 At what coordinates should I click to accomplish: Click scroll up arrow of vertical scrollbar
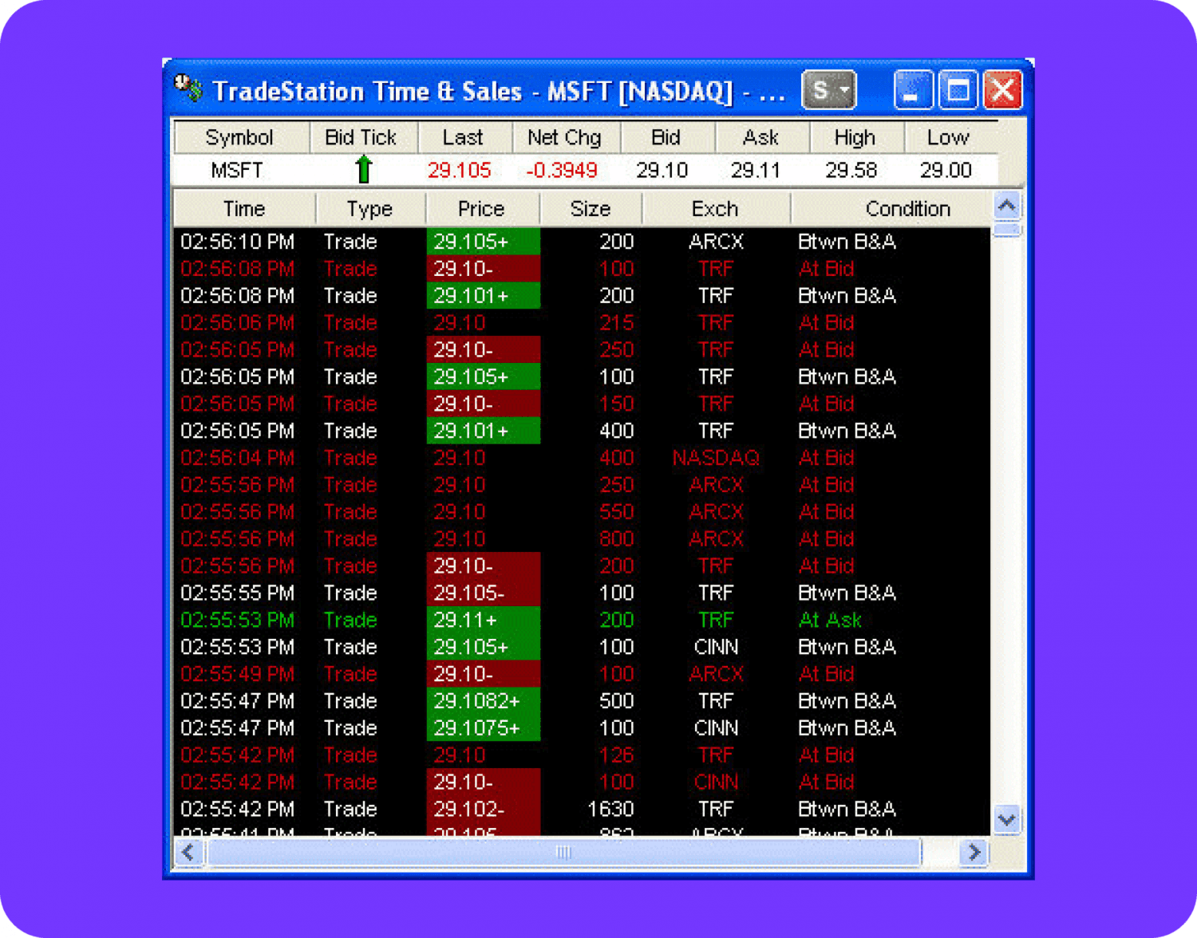(1007, 206)
